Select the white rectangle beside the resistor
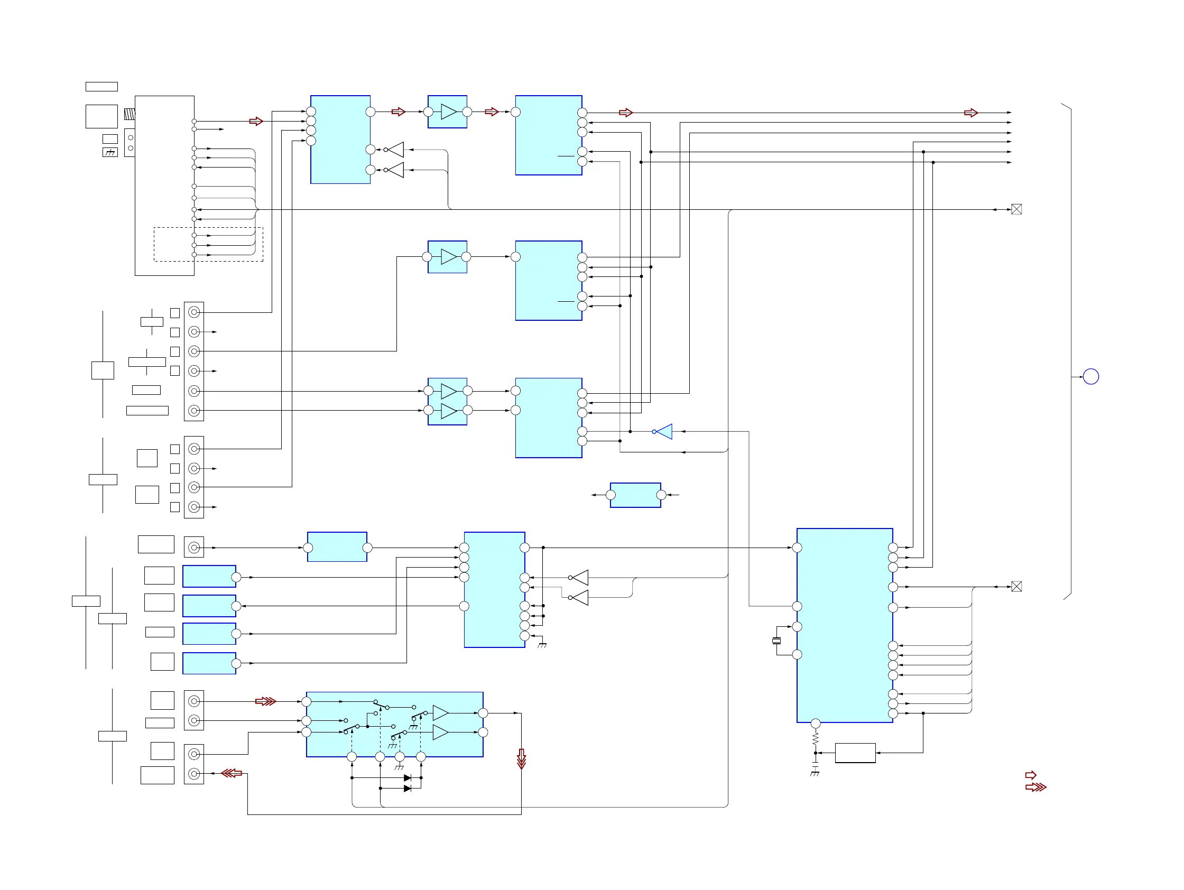This screenshot has height=890, width=1184. 855,753
